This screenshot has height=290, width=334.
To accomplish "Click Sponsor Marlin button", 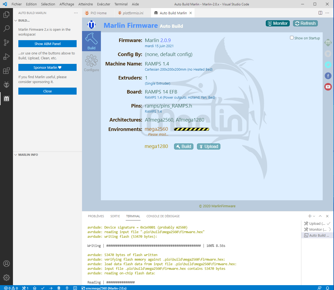I will [47, 67].
